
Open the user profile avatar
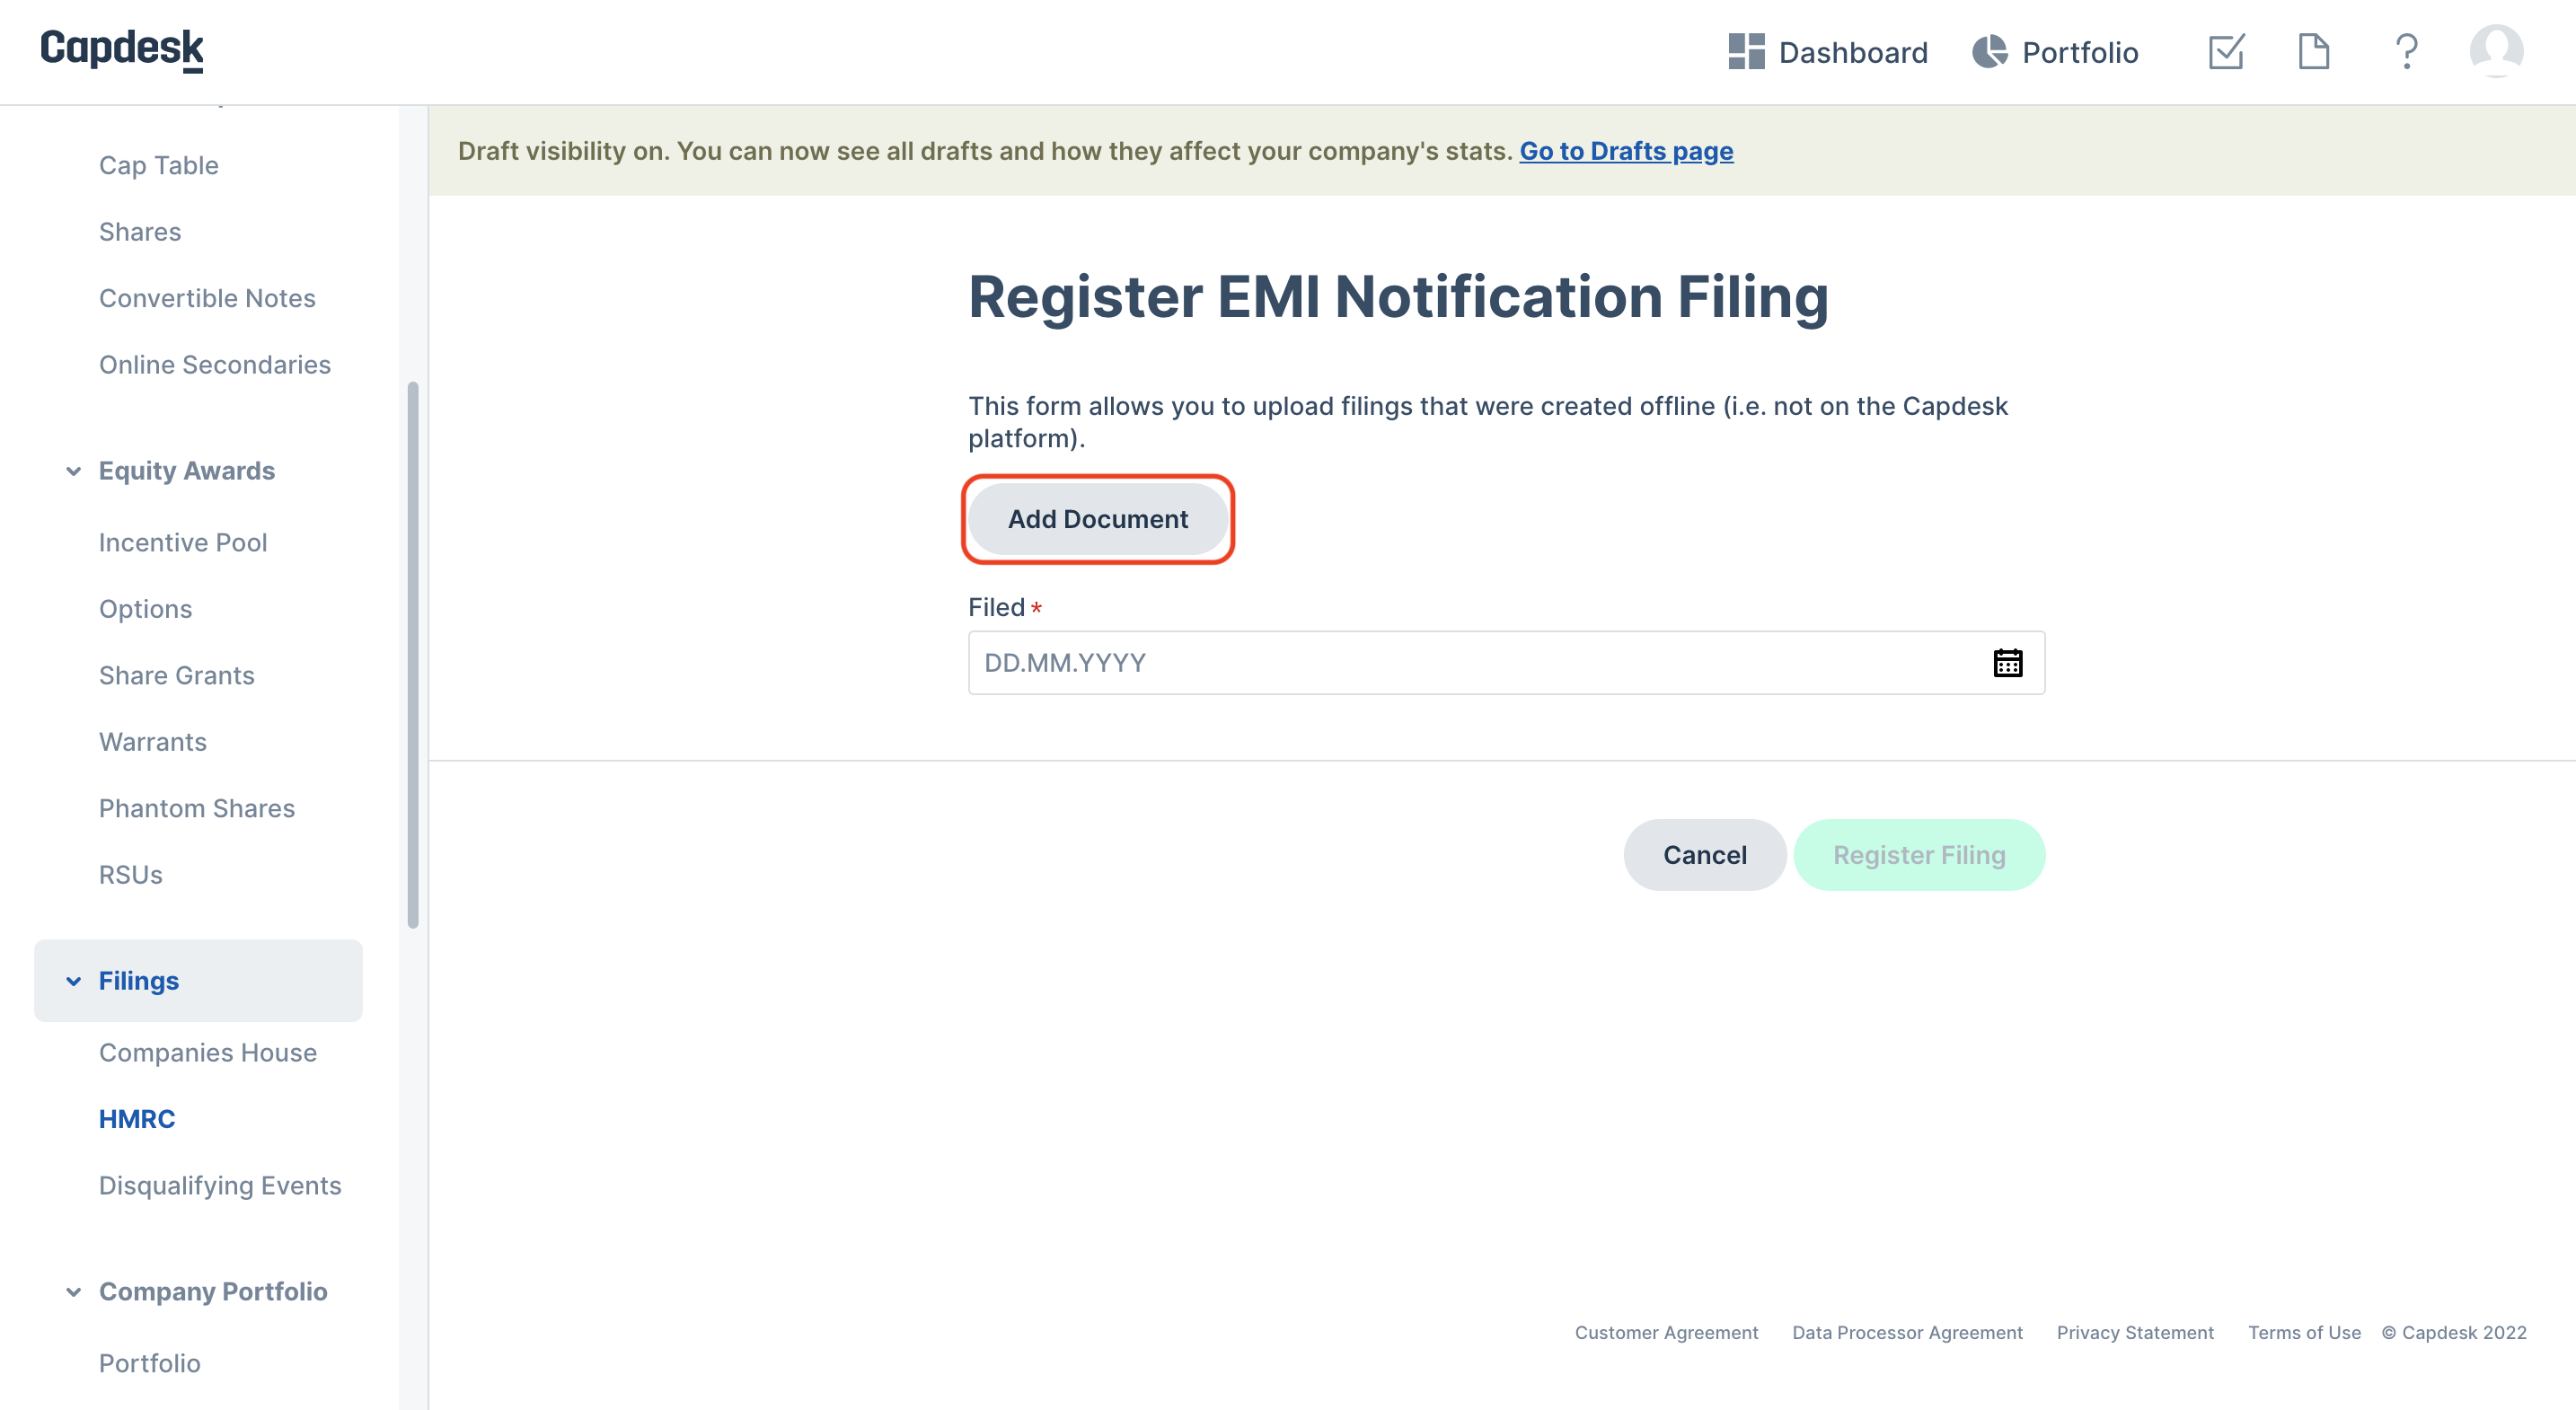coord(2496,50)
